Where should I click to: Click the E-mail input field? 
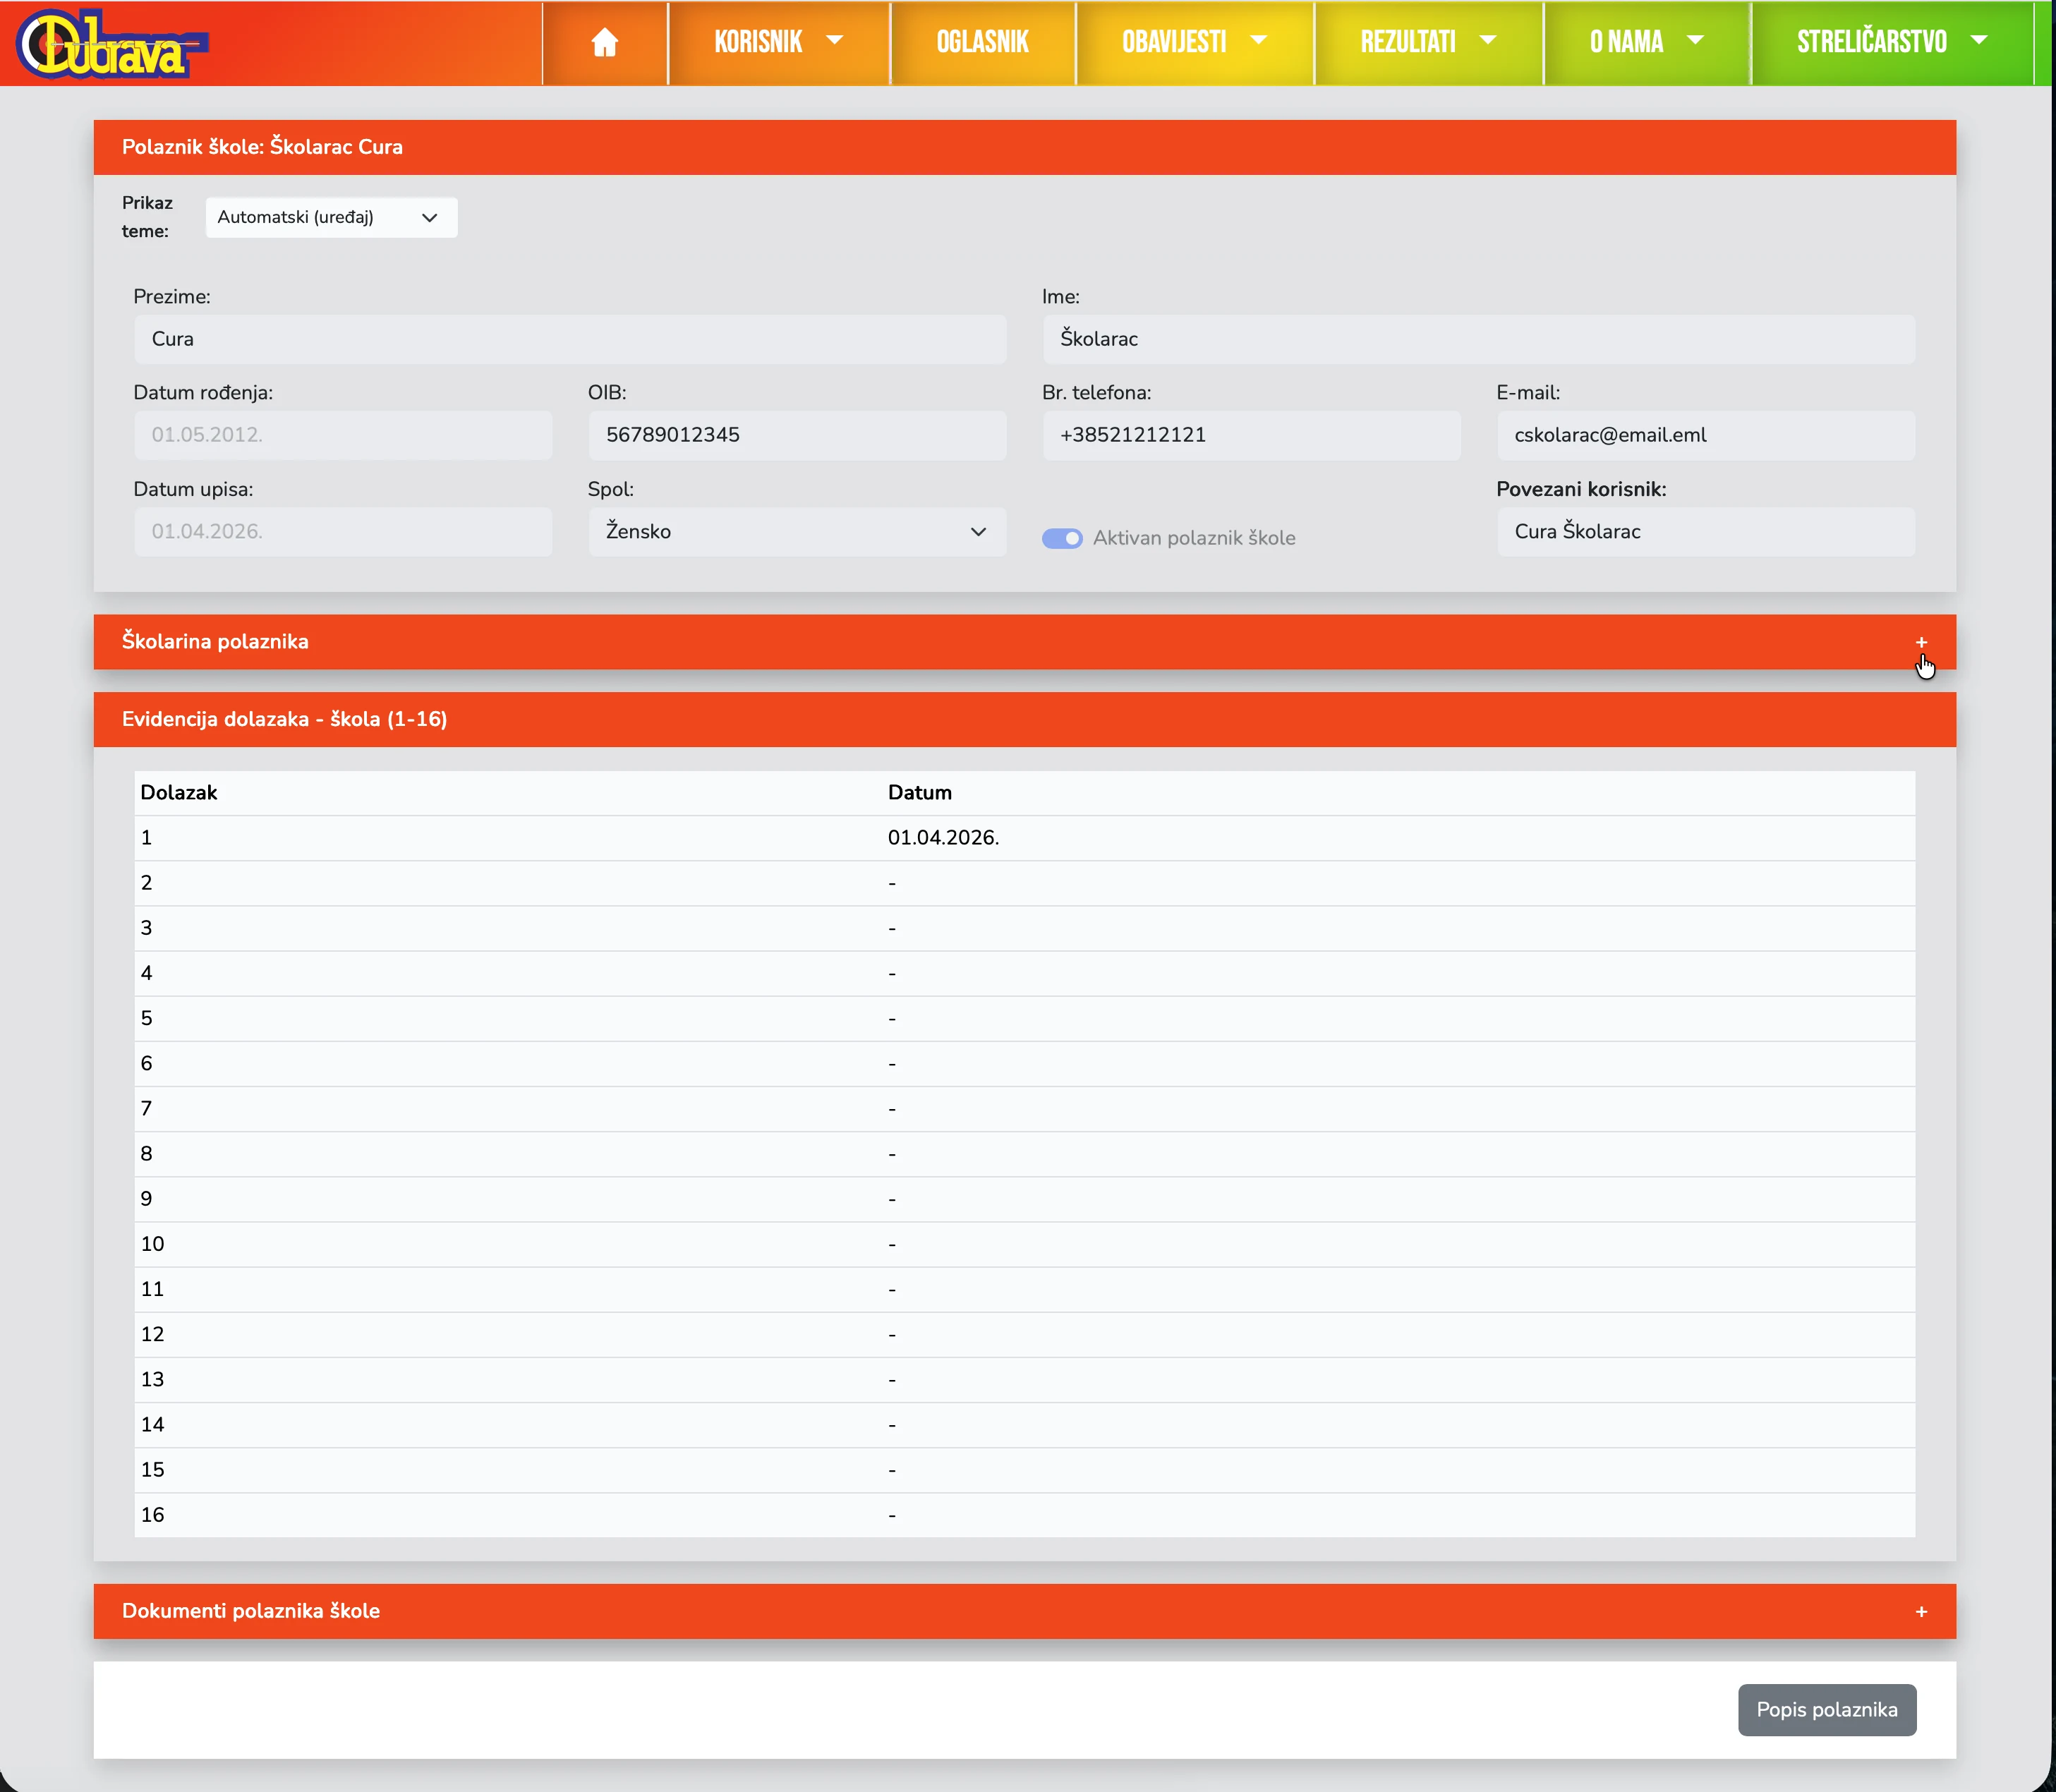[1705, 435]
